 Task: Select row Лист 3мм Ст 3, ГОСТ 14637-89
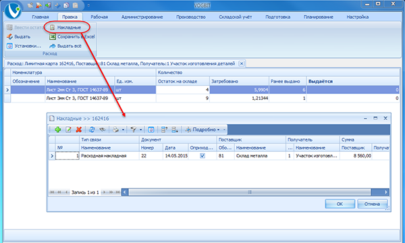(201, 98)
